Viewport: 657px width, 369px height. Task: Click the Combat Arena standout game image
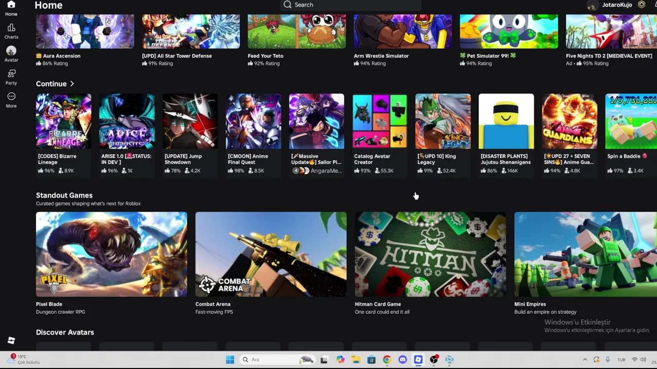(271, 254)
